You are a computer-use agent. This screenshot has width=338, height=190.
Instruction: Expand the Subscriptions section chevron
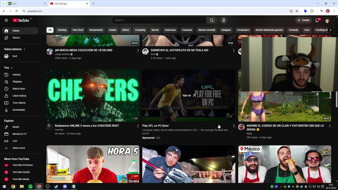[25, 49]
